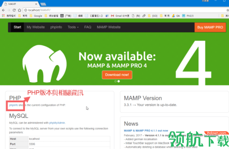Open the [貼] bookmark
This screenshot has width=229, height=149.
(x=136, y=16)
